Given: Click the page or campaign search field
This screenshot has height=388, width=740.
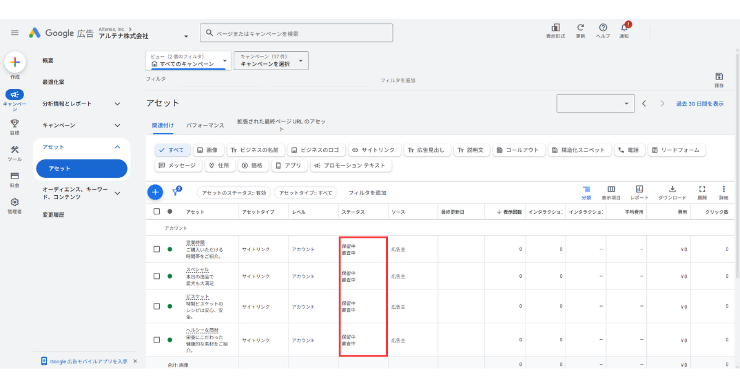Looking at the screenshot, I should coord(296,33).
